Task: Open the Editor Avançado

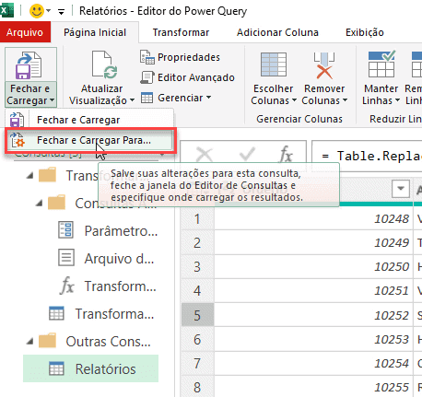Action: pos(196,77)
